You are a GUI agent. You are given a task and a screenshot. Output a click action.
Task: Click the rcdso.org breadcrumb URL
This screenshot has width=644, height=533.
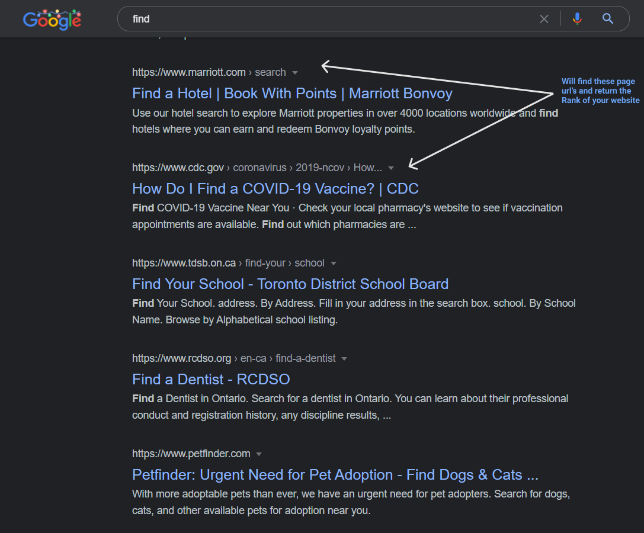tap(181, 358)
